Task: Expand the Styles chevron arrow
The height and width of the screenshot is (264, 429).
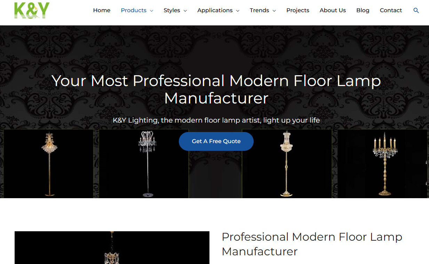Action: tap(185, 11)
